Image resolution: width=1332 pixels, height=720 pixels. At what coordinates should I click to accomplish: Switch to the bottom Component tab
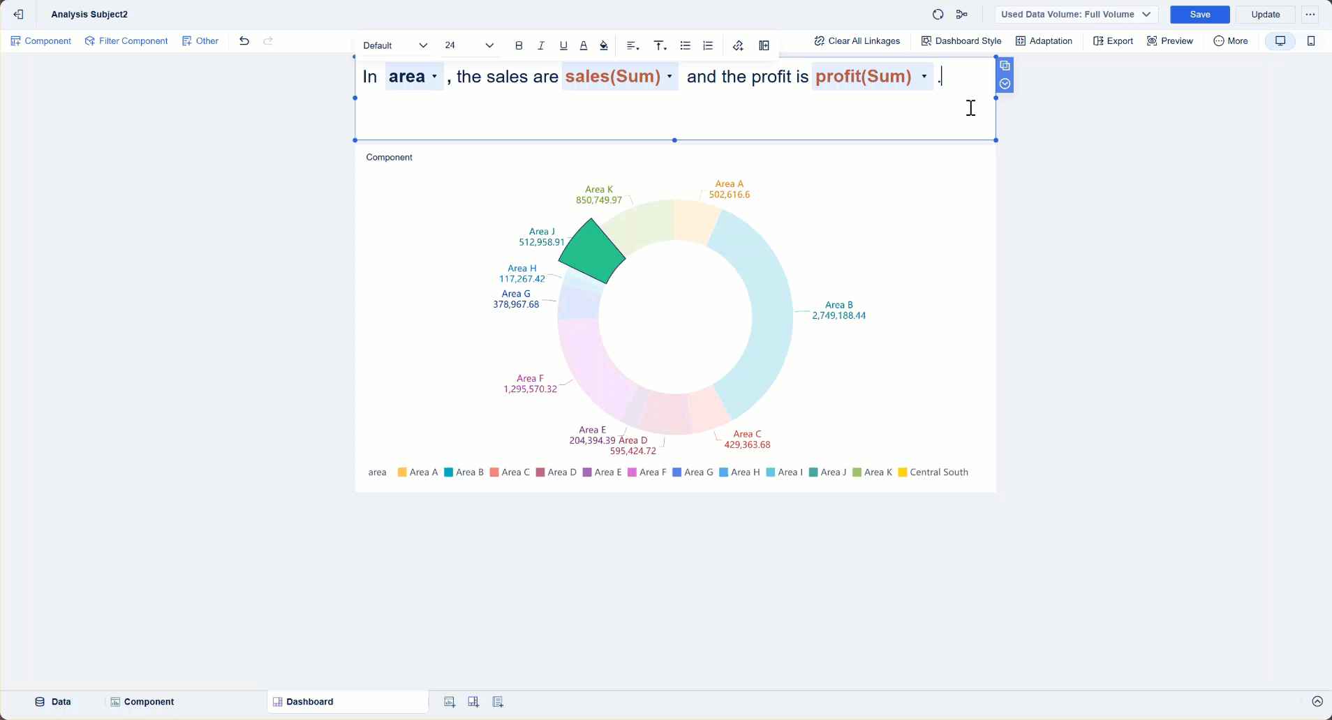pos(142,702)
